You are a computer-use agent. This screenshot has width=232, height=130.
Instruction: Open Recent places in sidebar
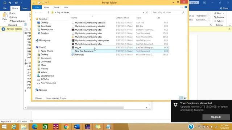tap(47, 30)
